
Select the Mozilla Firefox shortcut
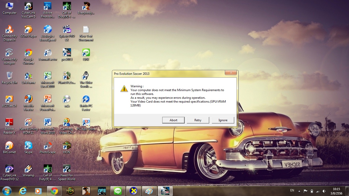click(x=29, y=103)
